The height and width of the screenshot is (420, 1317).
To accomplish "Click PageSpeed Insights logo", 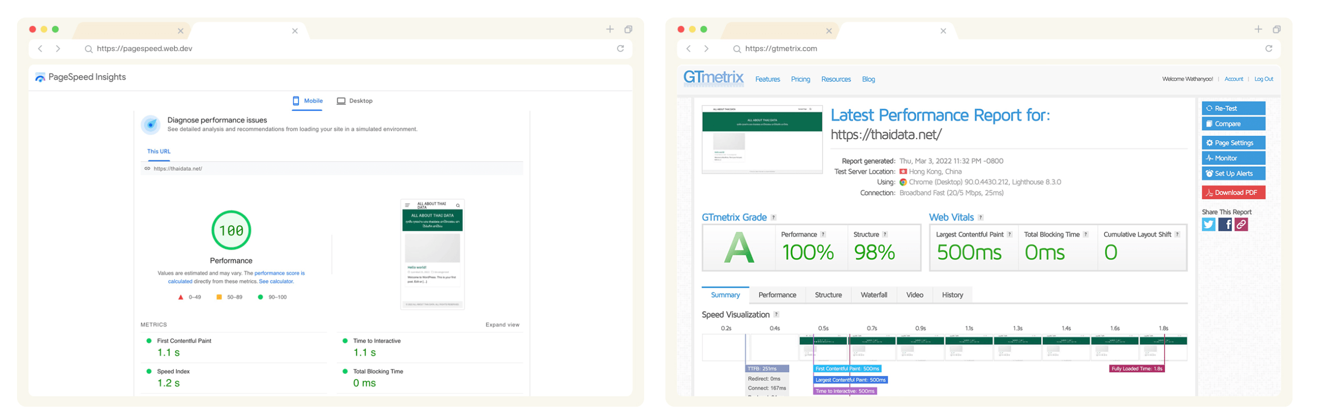I will click(80, 77).
